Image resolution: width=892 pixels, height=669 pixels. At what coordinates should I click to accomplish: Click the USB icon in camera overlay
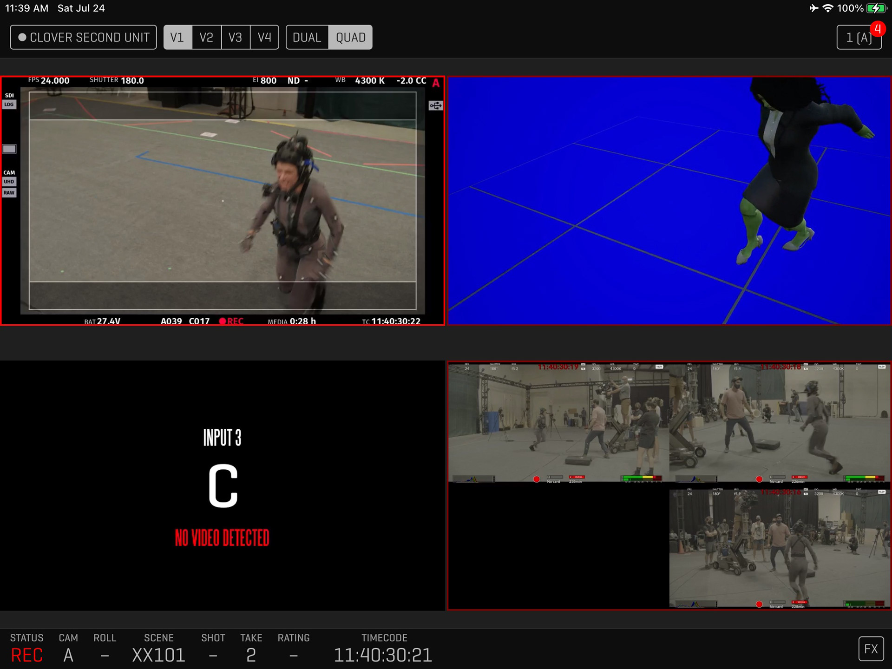pos(435,106)
